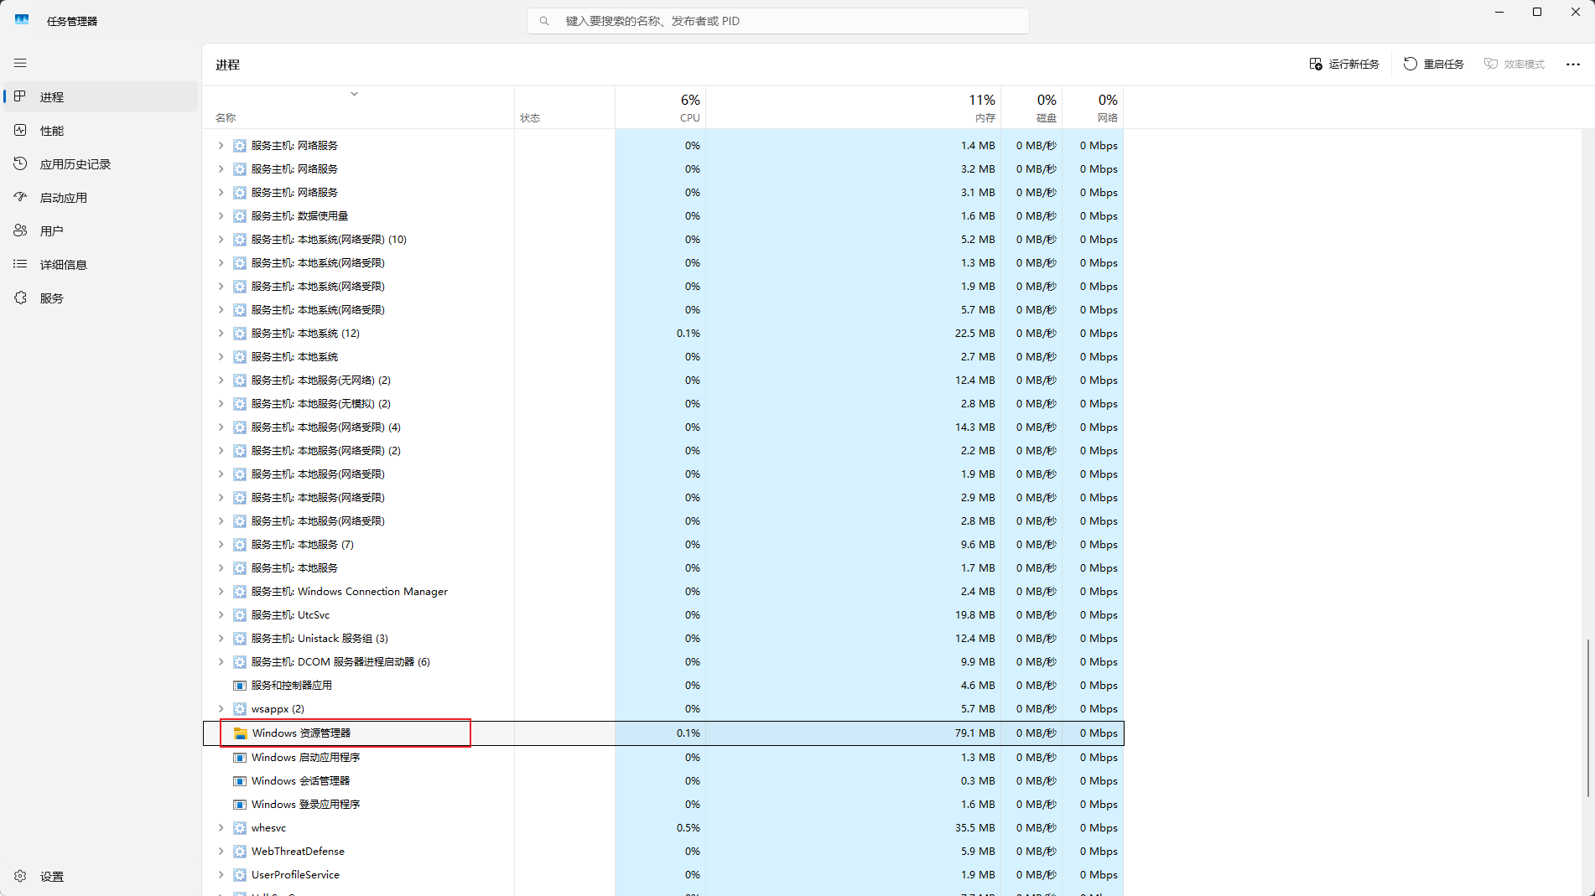
Task: Click the Users people icon
Action: [21, 230]
